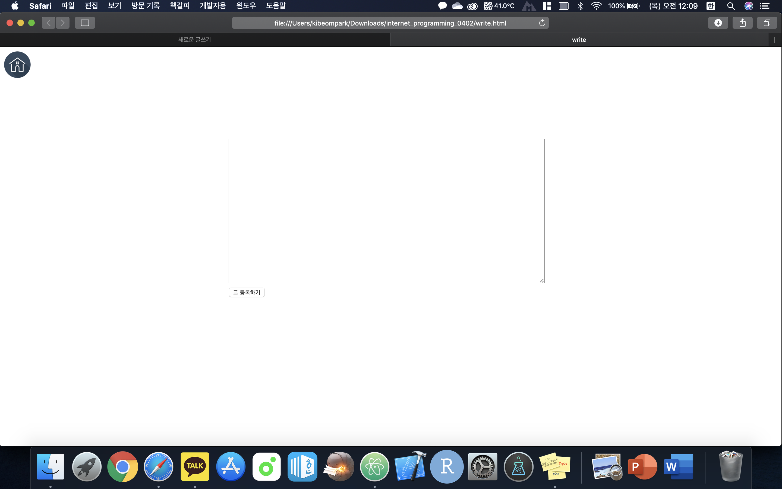The height and width of the screenshot is (489, 782).
Task: Open the 책갈피 menu
Action: [180, 6]
